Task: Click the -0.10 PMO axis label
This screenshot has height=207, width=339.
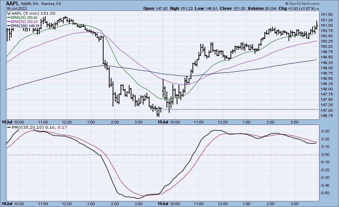Action: tap(326, 162)
